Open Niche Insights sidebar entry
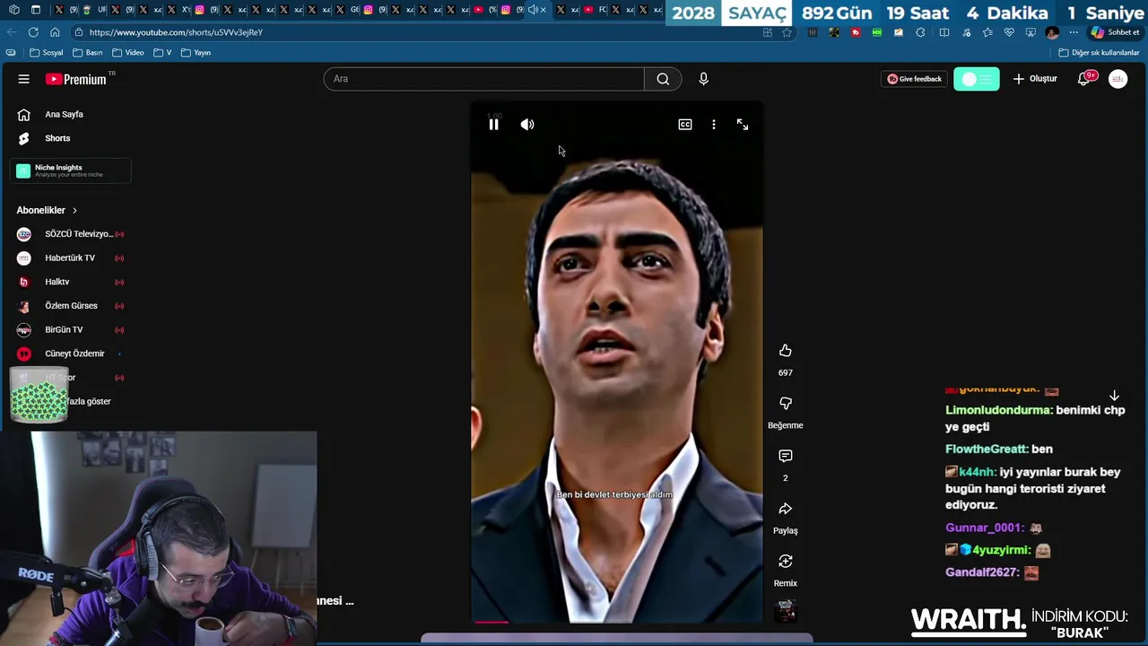Viewport: 1148px width, 646px height. (70, 170)
